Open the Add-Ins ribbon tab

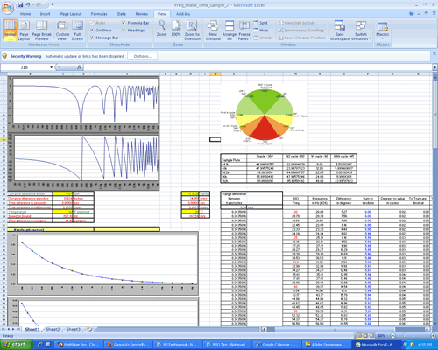[x=183, y=14]
